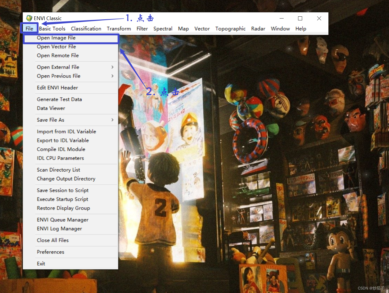Screen dimensions: 389x293
Task: Open the Topographic menu
Action: pyautogui.click(x=230, y=28)
